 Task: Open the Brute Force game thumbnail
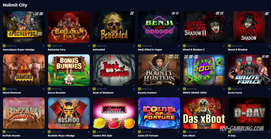click(x=249, y=70)
